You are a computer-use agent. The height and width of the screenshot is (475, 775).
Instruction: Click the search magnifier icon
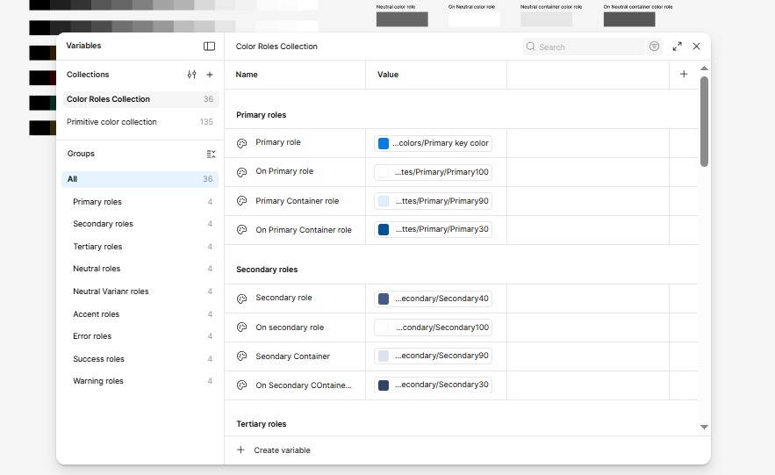[x=530, y=47]
